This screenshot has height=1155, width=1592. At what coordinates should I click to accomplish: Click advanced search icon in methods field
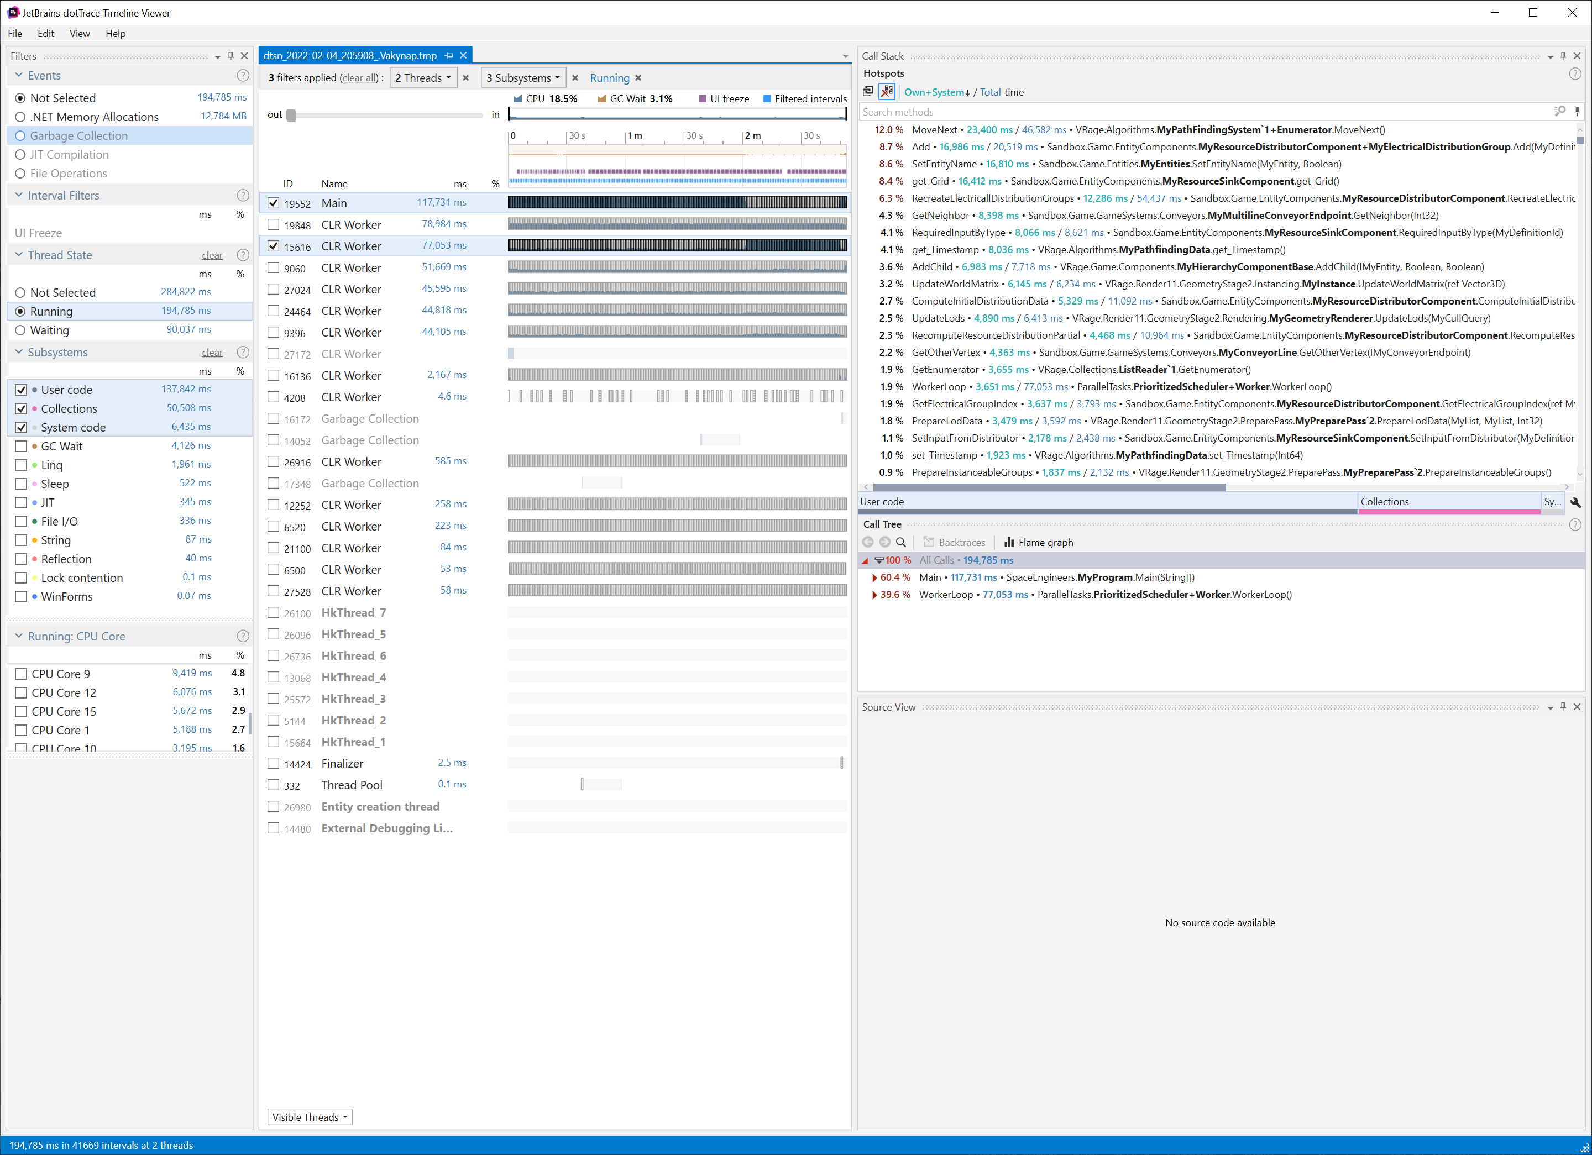1560,112
